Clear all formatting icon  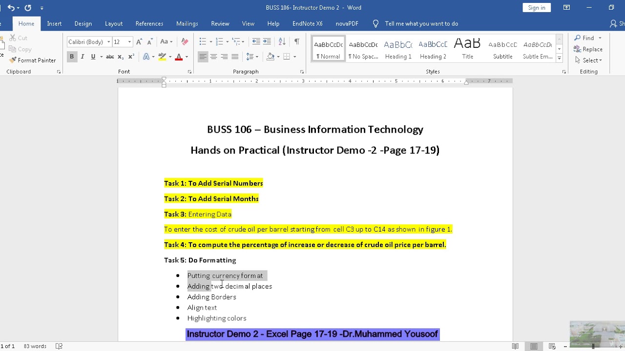(x=185, y=41)
